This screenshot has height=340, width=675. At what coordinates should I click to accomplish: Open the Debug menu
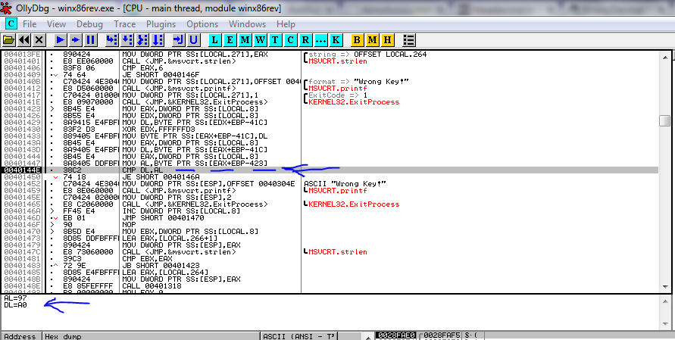click(89, 24)
